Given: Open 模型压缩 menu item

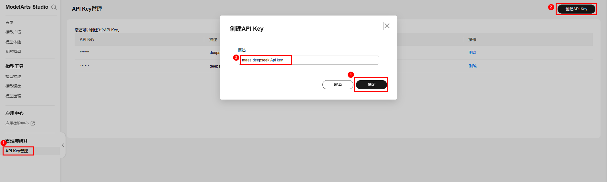Looking at the screenshot, I should coord(13,96).
